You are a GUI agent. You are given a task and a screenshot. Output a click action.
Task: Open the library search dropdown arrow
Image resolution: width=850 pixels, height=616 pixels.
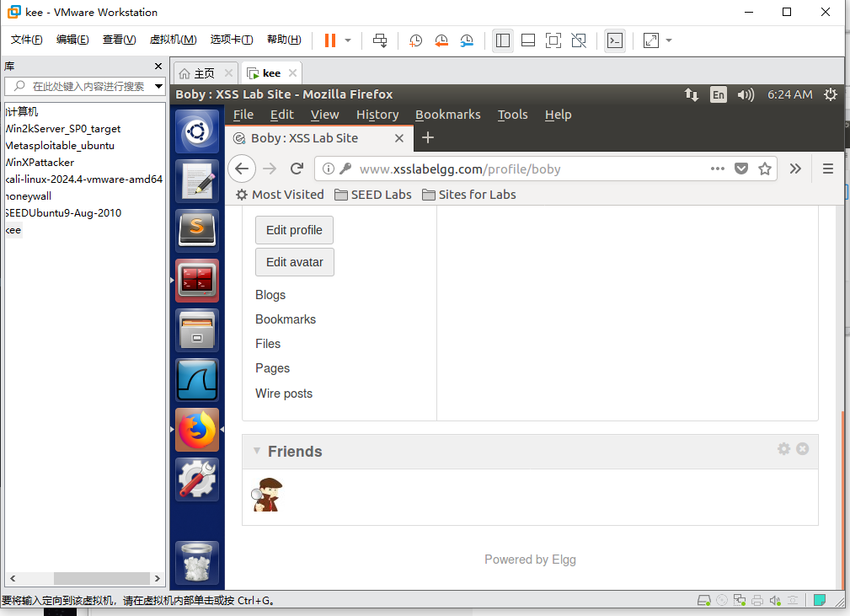[x=159, y=86]
